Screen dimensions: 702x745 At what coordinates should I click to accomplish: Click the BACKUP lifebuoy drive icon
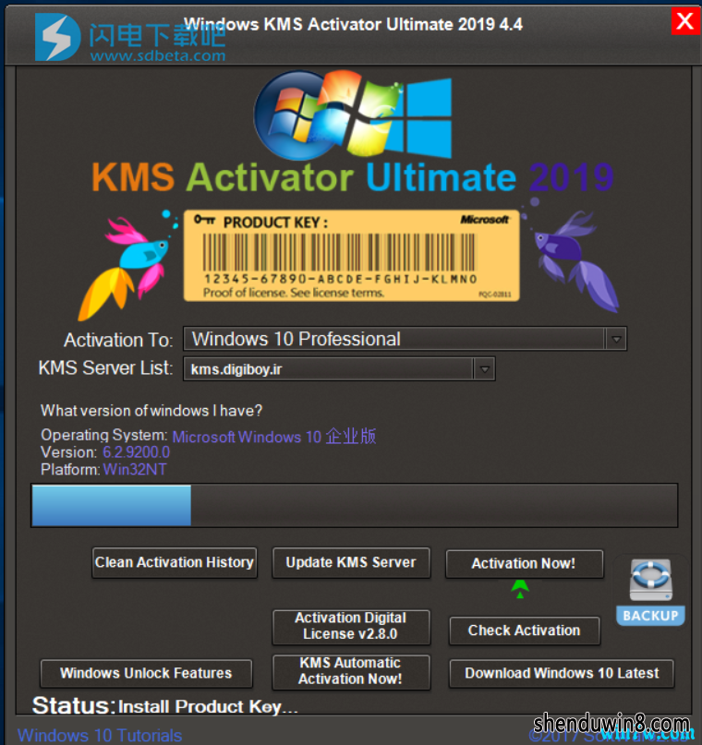click(650, 592)
